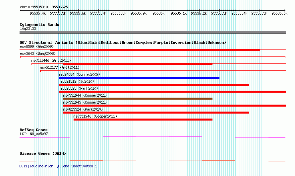Click the Cytogenetic Bands track heading

[39, 25]
